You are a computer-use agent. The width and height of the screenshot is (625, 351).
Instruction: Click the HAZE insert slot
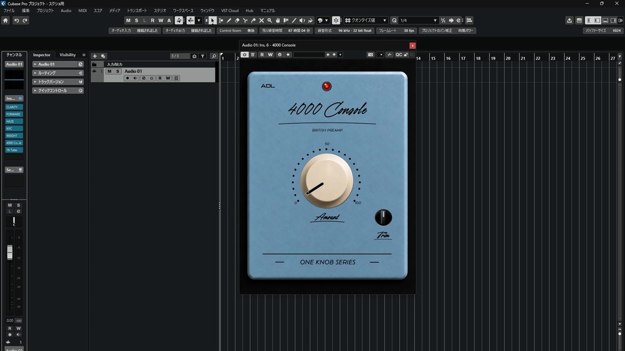coord(14,121)
